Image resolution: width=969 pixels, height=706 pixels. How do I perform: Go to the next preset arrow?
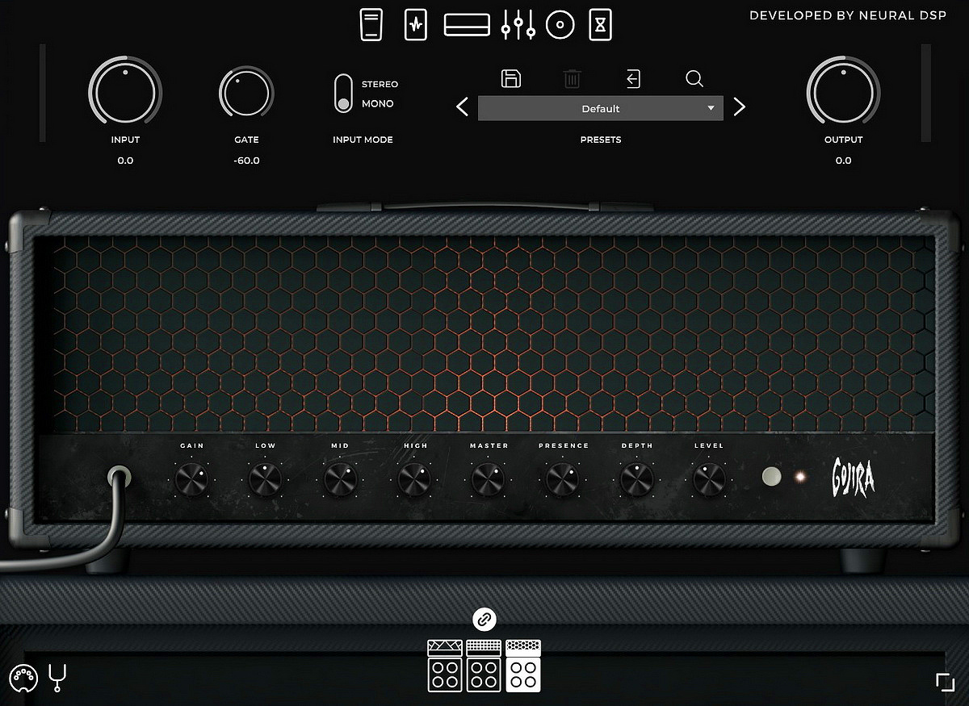(740, 107)
